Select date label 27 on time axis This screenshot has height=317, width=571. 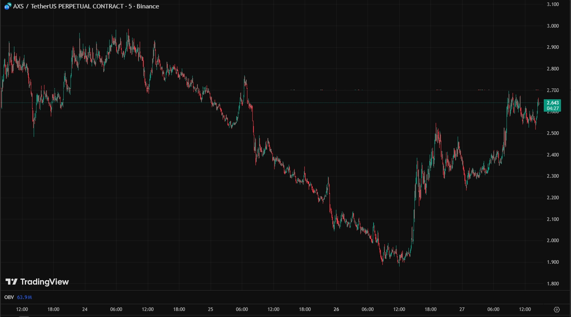pyautogui.click(x=462, y=309)
